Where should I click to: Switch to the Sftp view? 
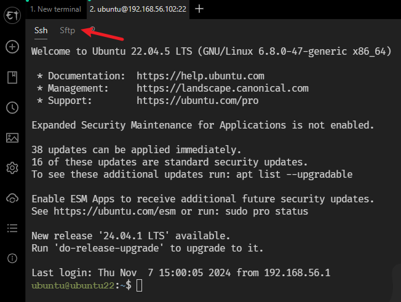[x=67, y=30]
